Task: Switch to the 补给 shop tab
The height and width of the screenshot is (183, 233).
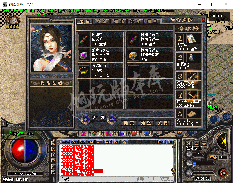Action: (102, 21)
